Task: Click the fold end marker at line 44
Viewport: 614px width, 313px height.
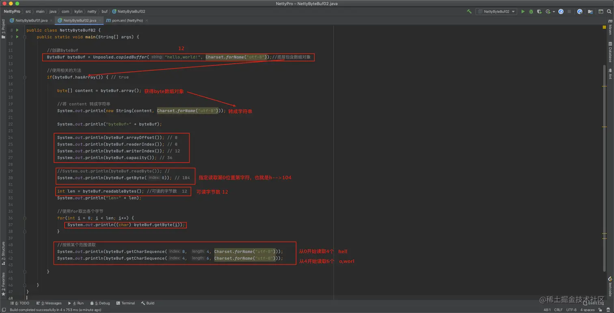Action: click(x=25, y=272)
